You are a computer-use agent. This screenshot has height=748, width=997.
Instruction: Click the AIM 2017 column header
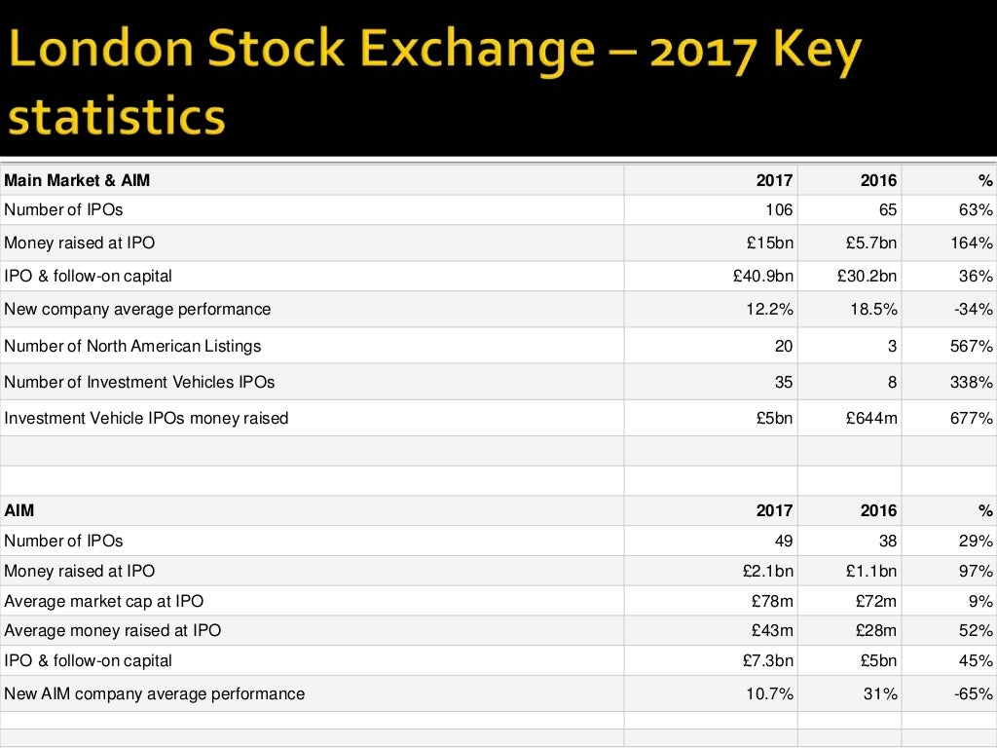point(711,510)
